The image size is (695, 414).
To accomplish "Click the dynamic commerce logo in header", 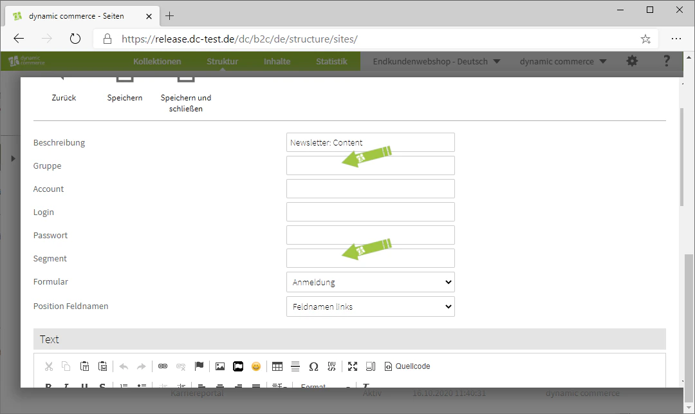I will click(26, 61).
